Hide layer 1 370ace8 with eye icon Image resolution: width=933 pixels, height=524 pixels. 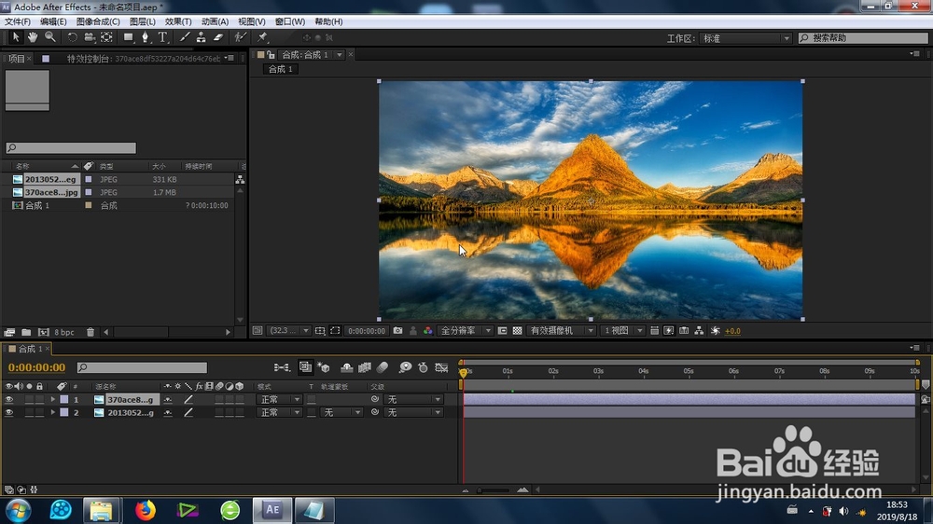pyautogui.click(x=9, y=400)
